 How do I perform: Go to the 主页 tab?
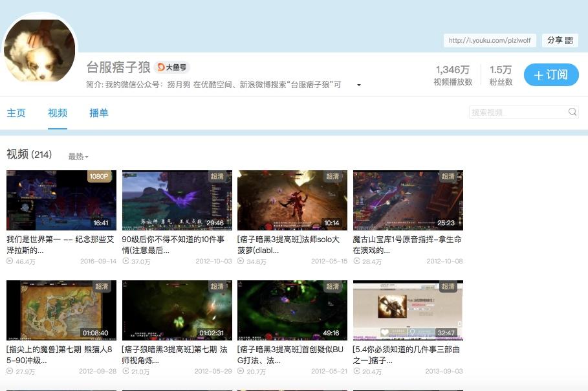(16, 113)
